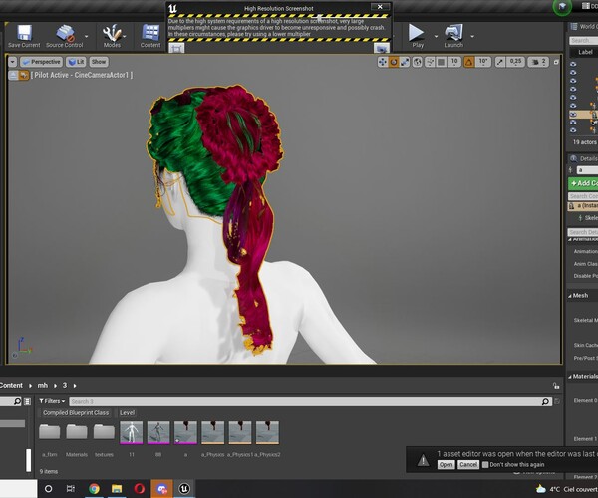This screenshot has height=498, width=598.
Task: Select a_Physics asset thumbnail
Action: [213, 433]
